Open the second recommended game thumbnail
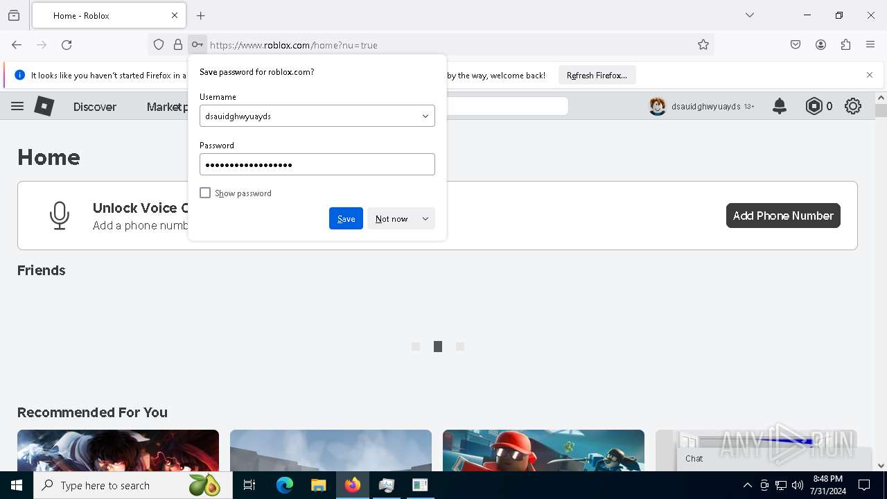Image resolution: width=887 pixels, height=499 pixels. pyautogui.click(x=331, y=450)
